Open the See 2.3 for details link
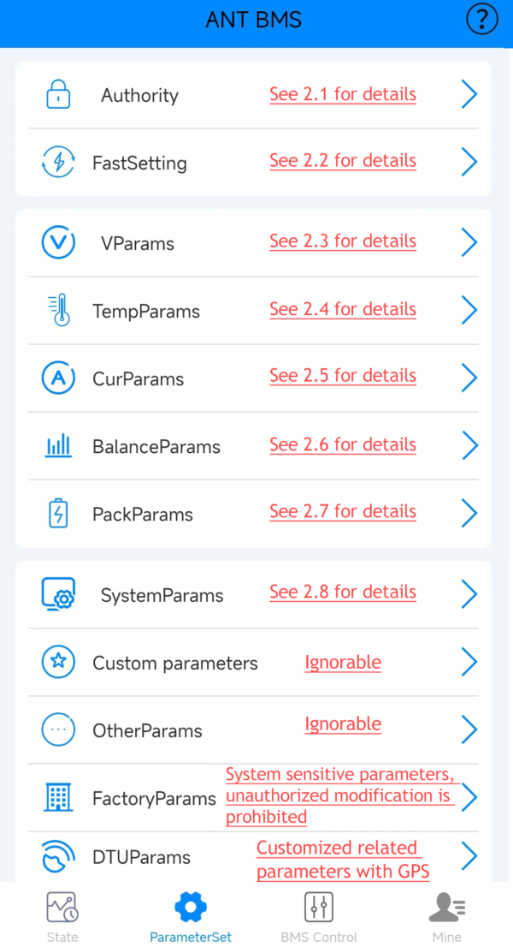This screenshot has width=513, height=947. [x=343, y=241]
